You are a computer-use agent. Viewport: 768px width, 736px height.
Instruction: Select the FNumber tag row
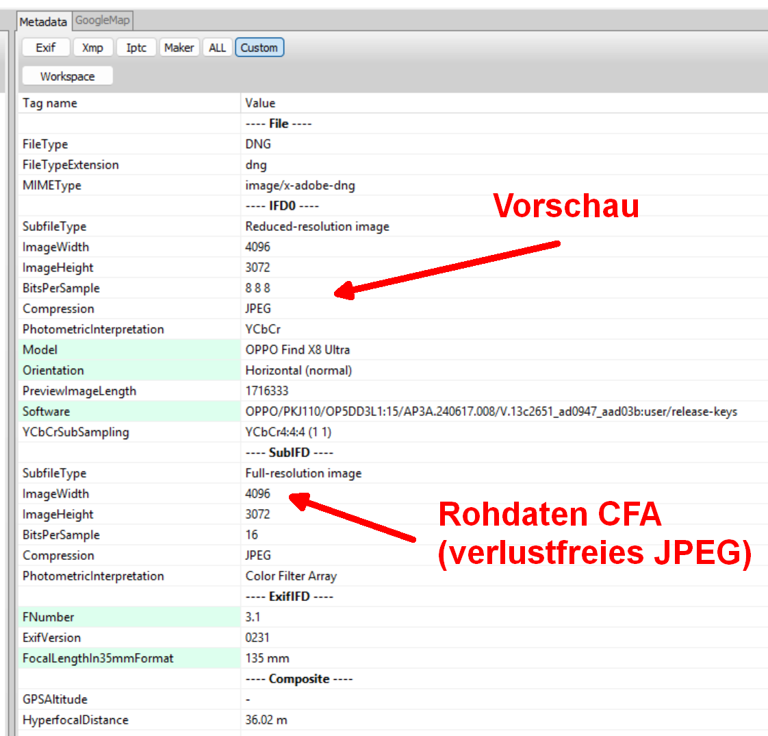click(48, 617)
